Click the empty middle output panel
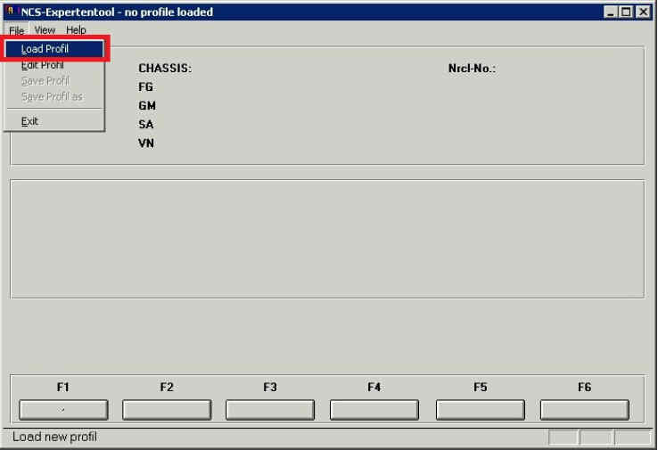Screen dimensions: 658x450 pyautogui.click(x=327, y=239)
